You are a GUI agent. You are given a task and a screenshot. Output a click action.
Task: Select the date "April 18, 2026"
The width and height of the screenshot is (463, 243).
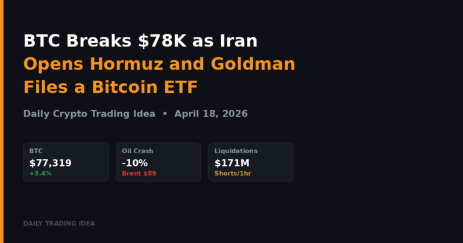tap(211, 113)
